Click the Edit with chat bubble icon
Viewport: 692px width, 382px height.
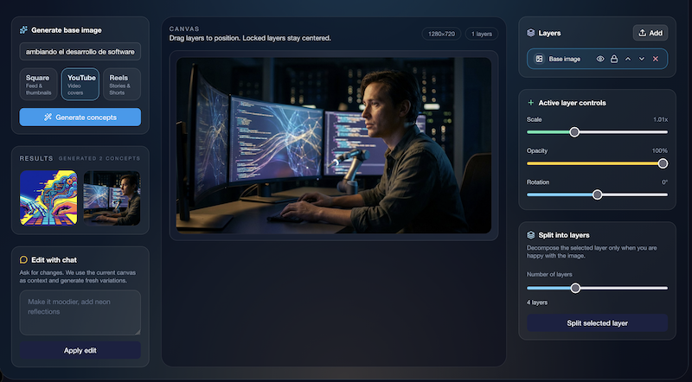click(23, 259)
